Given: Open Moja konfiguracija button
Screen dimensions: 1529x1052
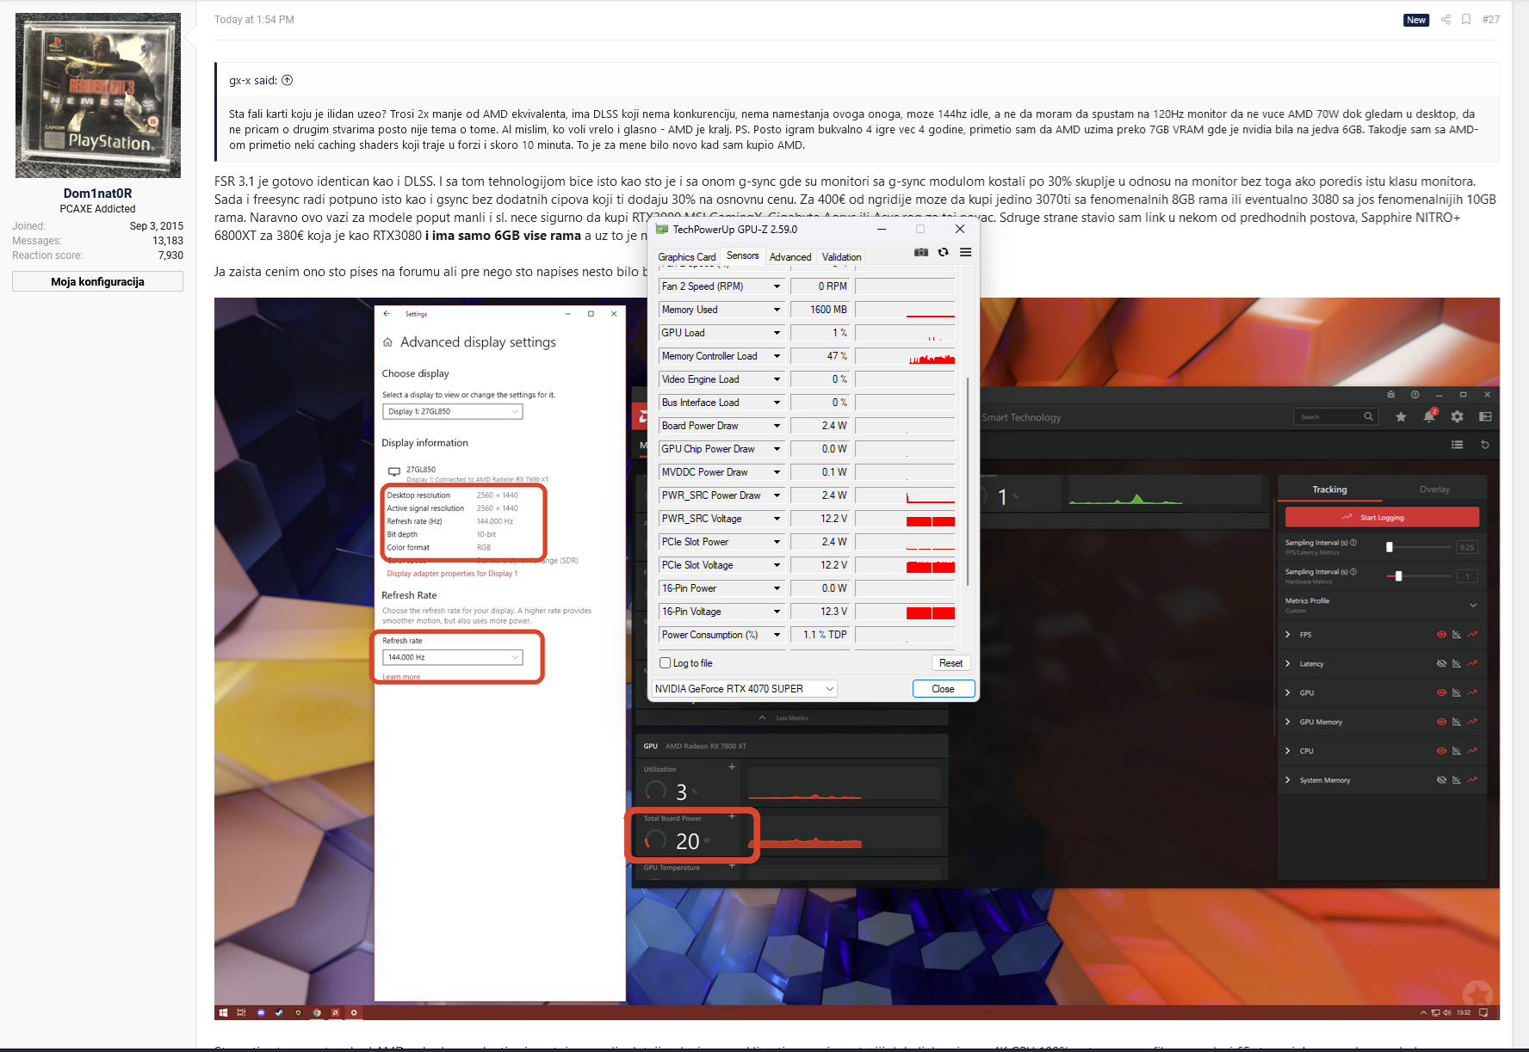Looking at the screenshot, I should pos(97,281).
